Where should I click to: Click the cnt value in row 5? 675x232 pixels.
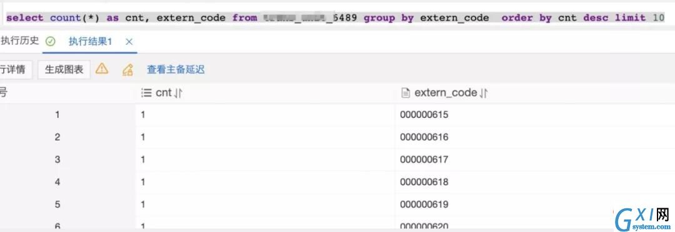coord(143,204)
